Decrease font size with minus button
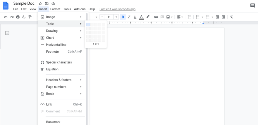Viewport: 258px width, 125px height. point(102,17)
